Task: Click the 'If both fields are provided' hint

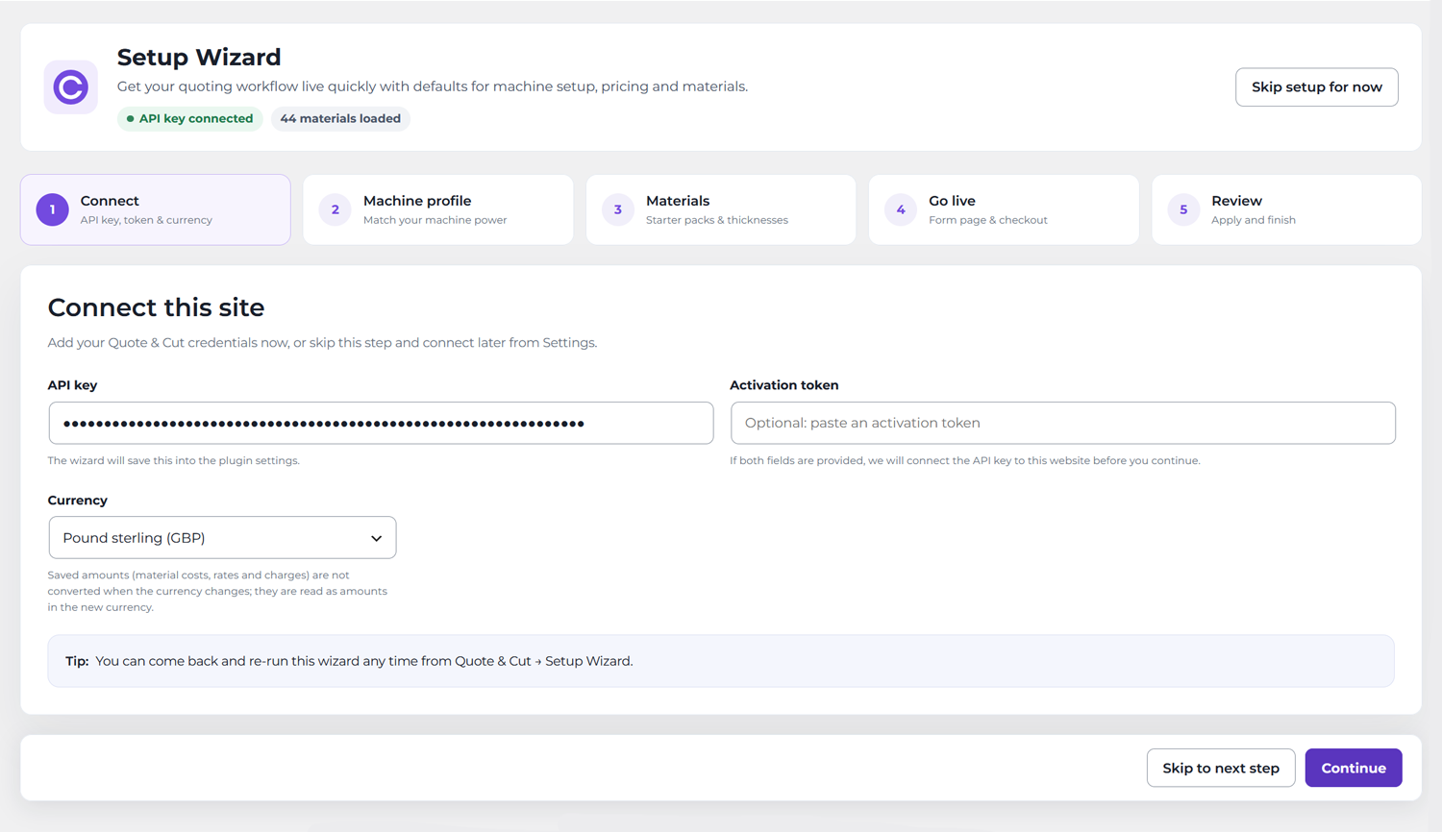Action: pos(964,460)
